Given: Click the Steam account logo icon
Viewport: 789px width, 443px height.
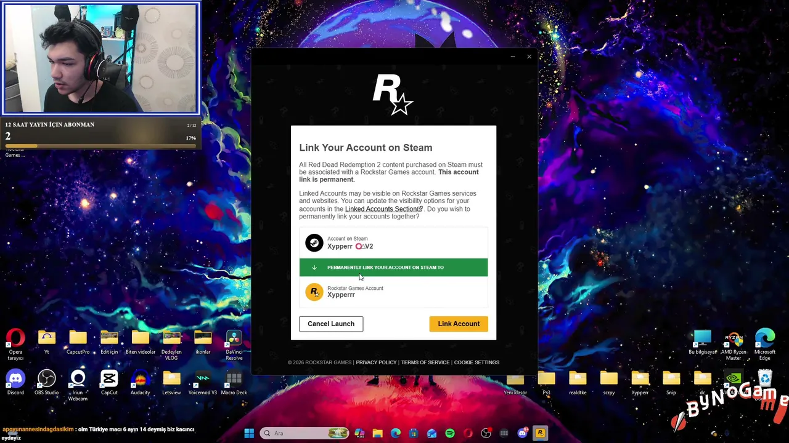Looking at the screenshot, I should (x=314, y=243).
